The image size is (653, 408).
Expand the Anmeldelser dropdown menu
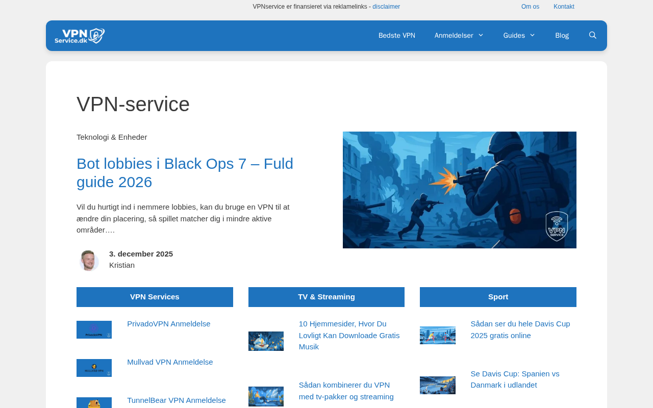coord(459,36)
